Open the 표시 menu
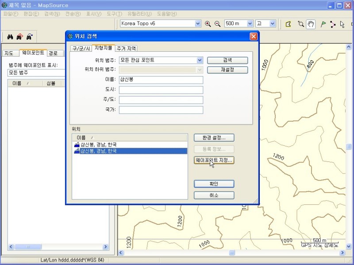This screenshot has height=265, width=354. point(94,14)
